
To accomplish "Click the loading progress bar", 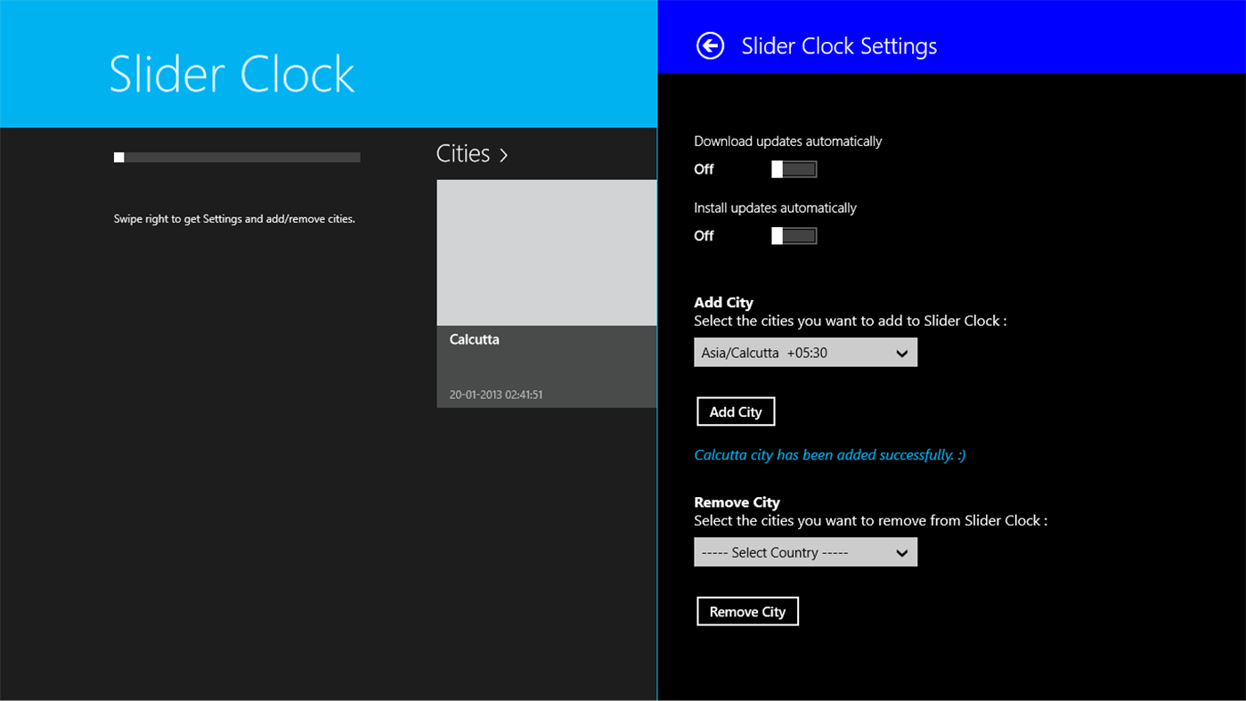I will (236, 157).
